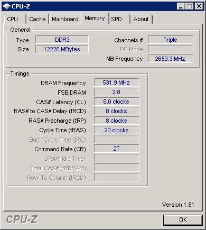The image size is (206, 230).
Task: Click the DDR3 type value
Action: coord(62,40)
